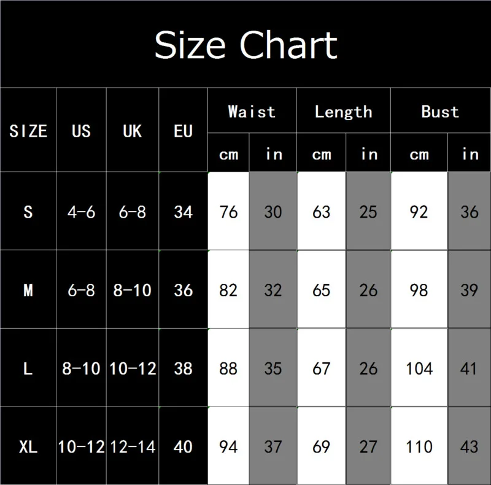Select the M size row label

tap(28, 289)
